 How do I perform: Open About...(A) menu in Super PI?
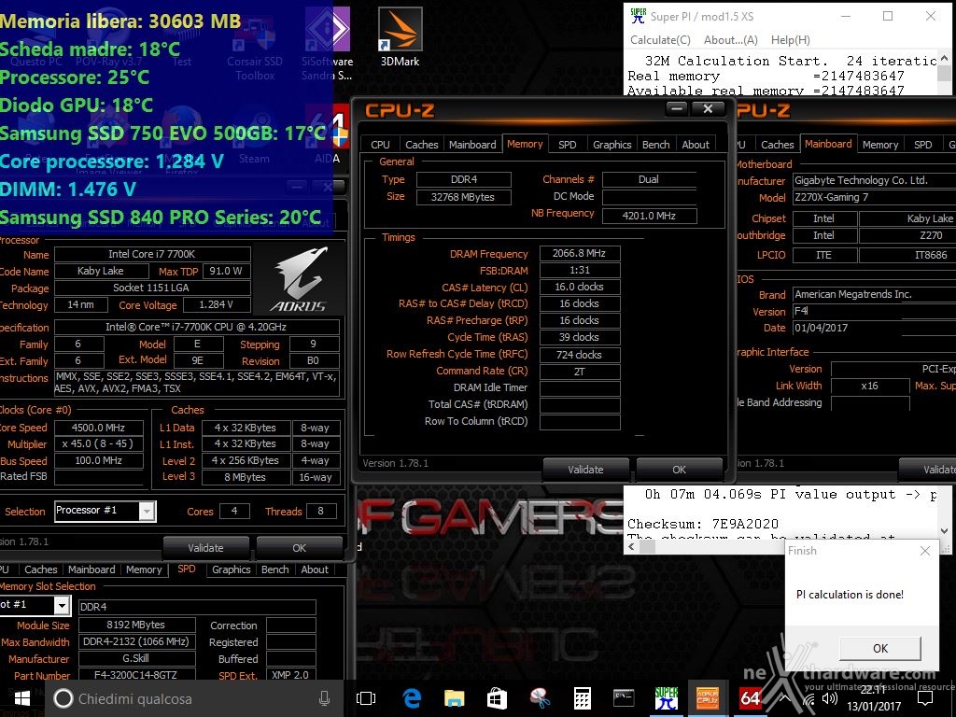[730, 39]
